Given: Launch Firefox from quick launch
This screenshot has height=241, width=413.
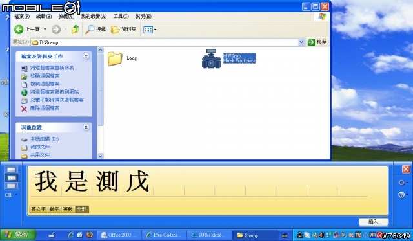Looking at the screenshot, I should tap(90, 235).
